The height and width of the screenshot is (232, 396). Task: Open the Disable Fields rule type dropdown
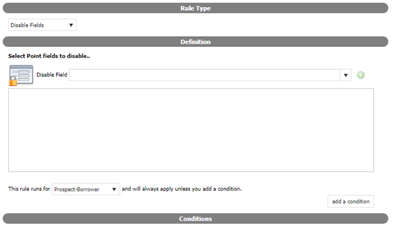point(43,25)
